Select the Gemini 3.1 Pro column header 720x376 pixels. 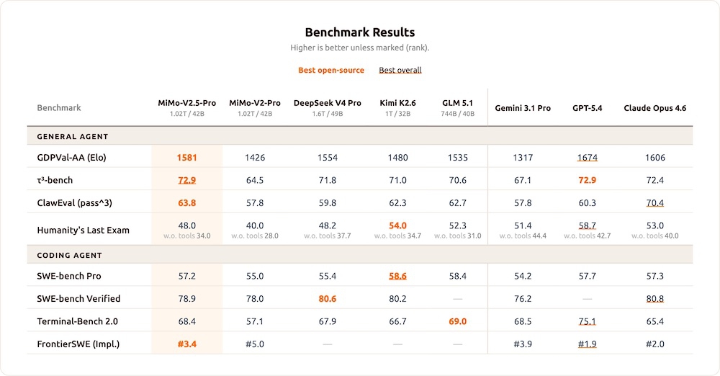pos(523,108)
